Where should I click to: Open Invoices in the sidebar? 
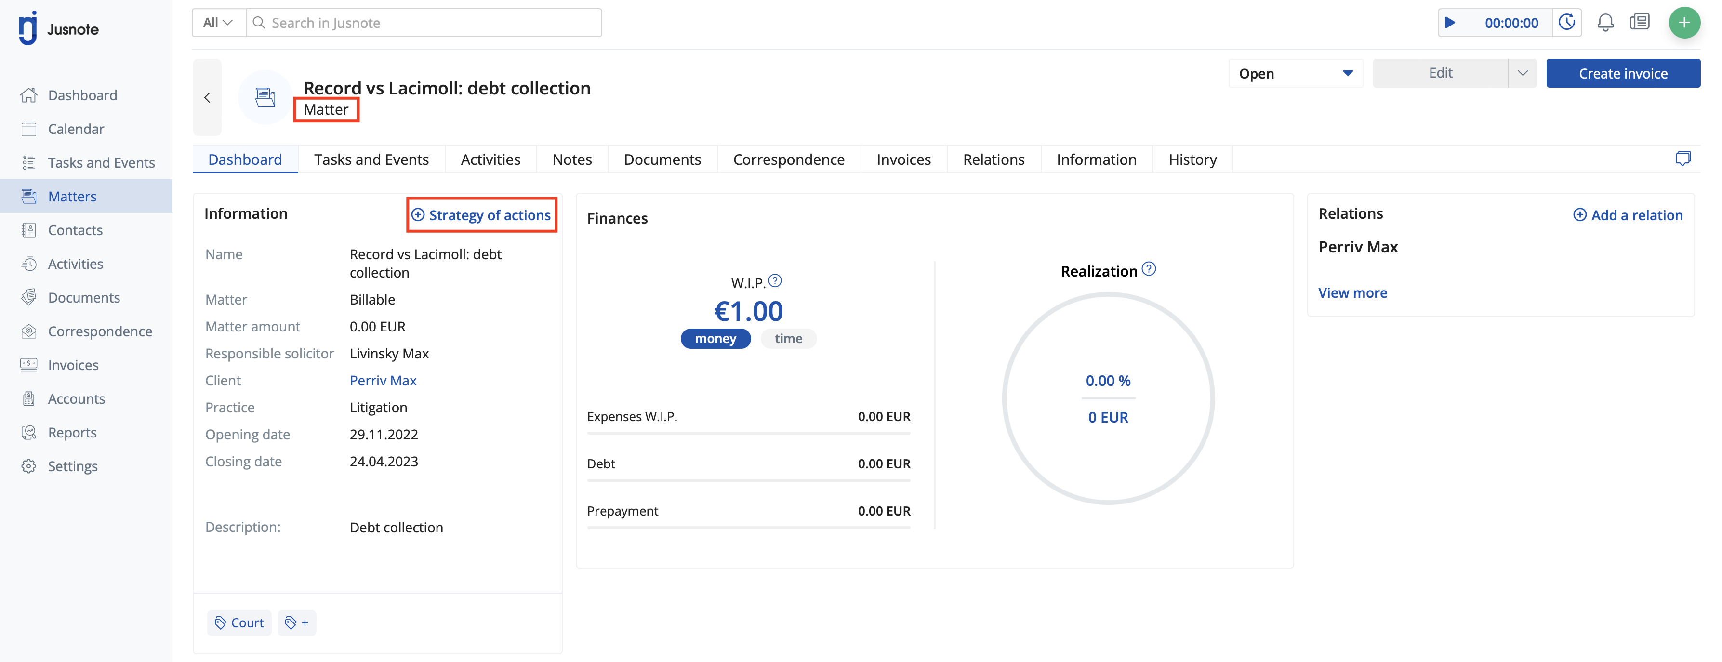click(x=86, y=365)
